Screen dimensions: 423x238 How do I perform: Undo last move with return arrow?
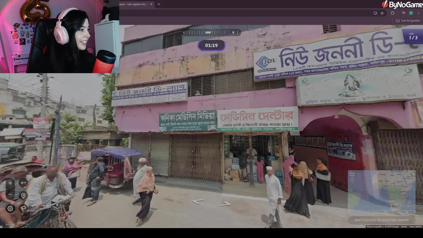(x=23, y=182)
